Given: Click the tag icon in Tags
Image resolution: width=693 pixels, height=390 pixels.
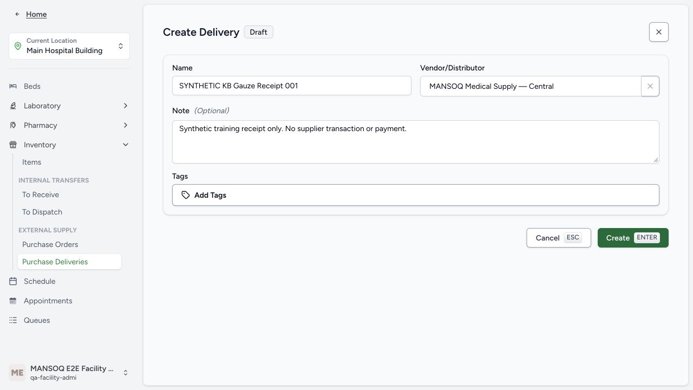Looking at the screenshot, I should [x=186, y=195].
